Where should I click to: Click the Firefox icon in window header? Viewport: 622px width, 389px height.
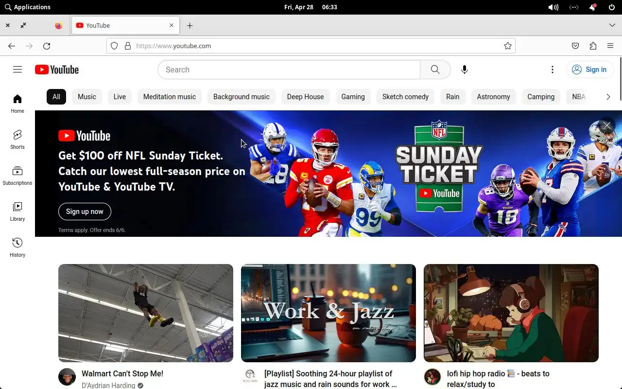(59, 25)
